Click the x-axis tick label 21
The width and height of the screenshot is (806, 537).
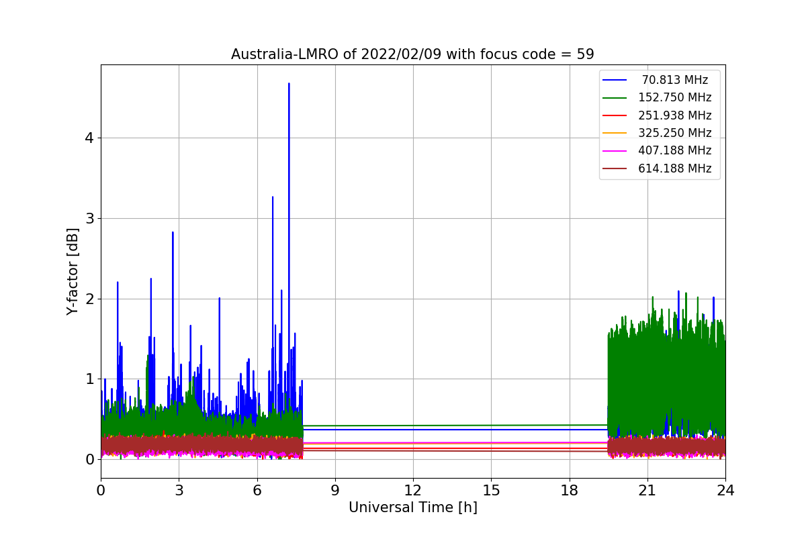[x=647, y=491]
